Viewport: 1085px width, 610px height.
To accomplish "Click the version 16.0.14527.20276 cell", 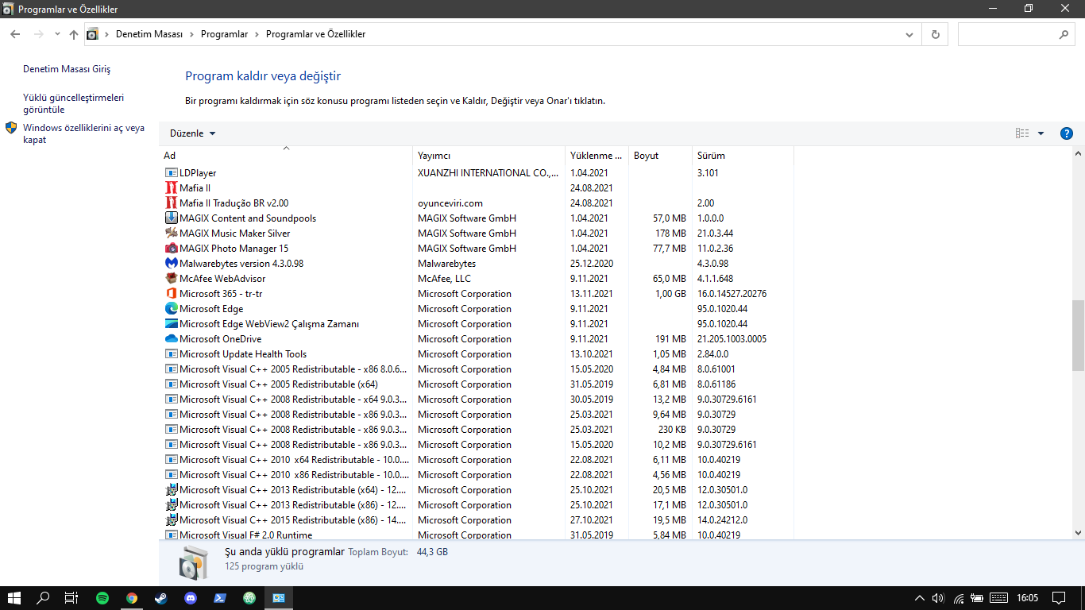I will (732, 293).
